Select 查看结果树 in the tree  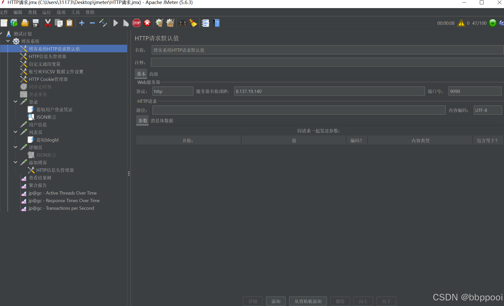[40, 178]
